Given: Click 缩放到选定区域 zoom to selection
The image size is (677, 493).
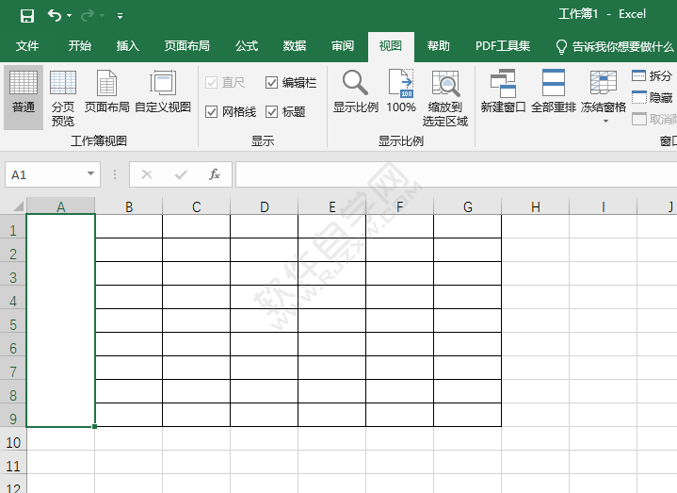Looking at the screenshot, I should tap(445, 99).
